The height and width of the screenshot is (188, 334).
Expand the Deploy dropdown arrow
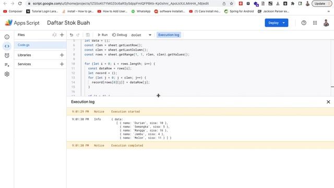284,23
